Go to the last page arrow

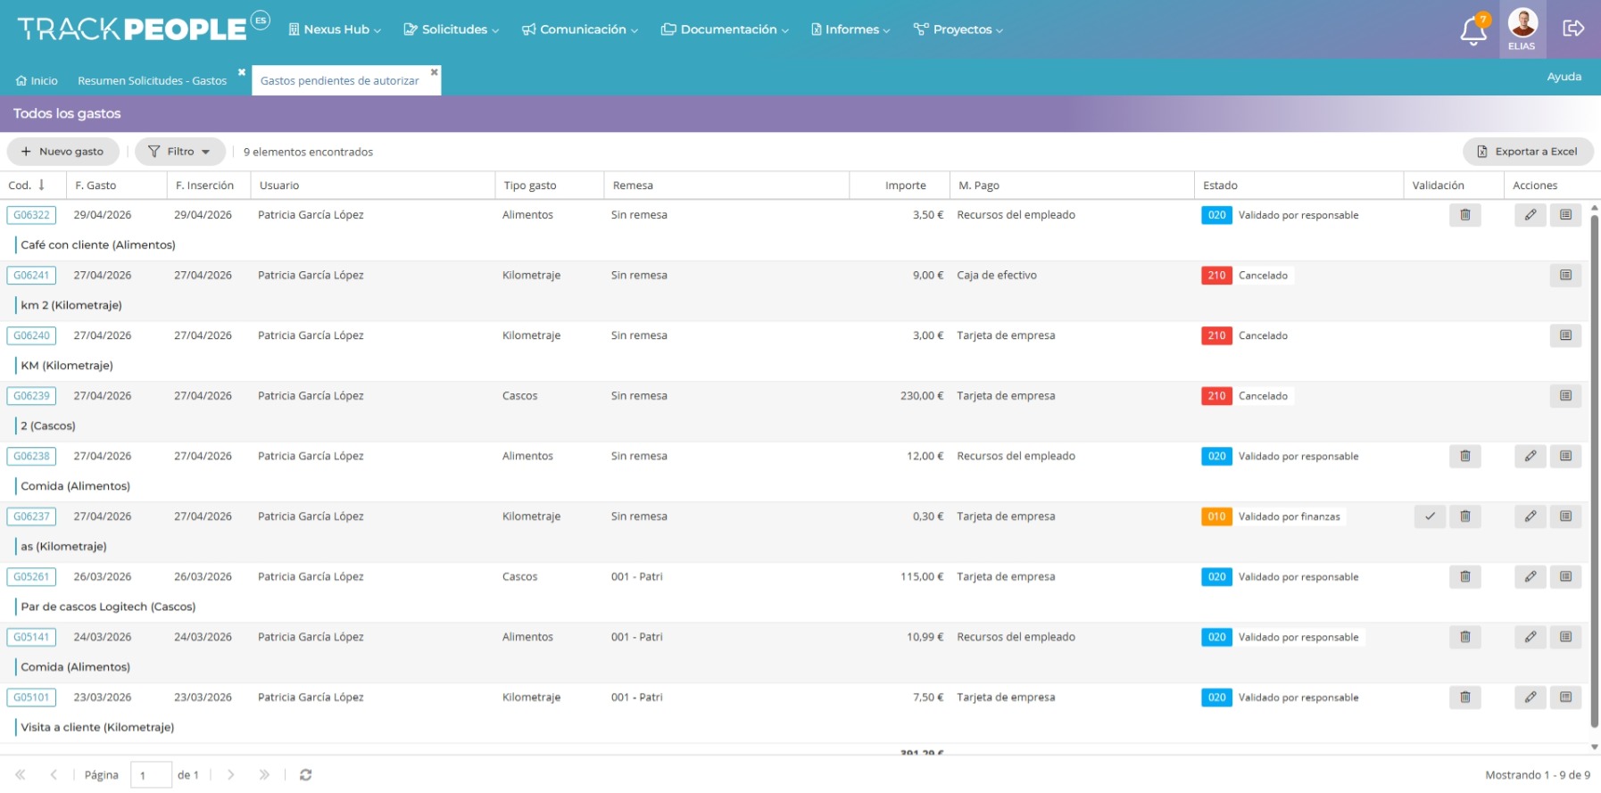(264, 775)
